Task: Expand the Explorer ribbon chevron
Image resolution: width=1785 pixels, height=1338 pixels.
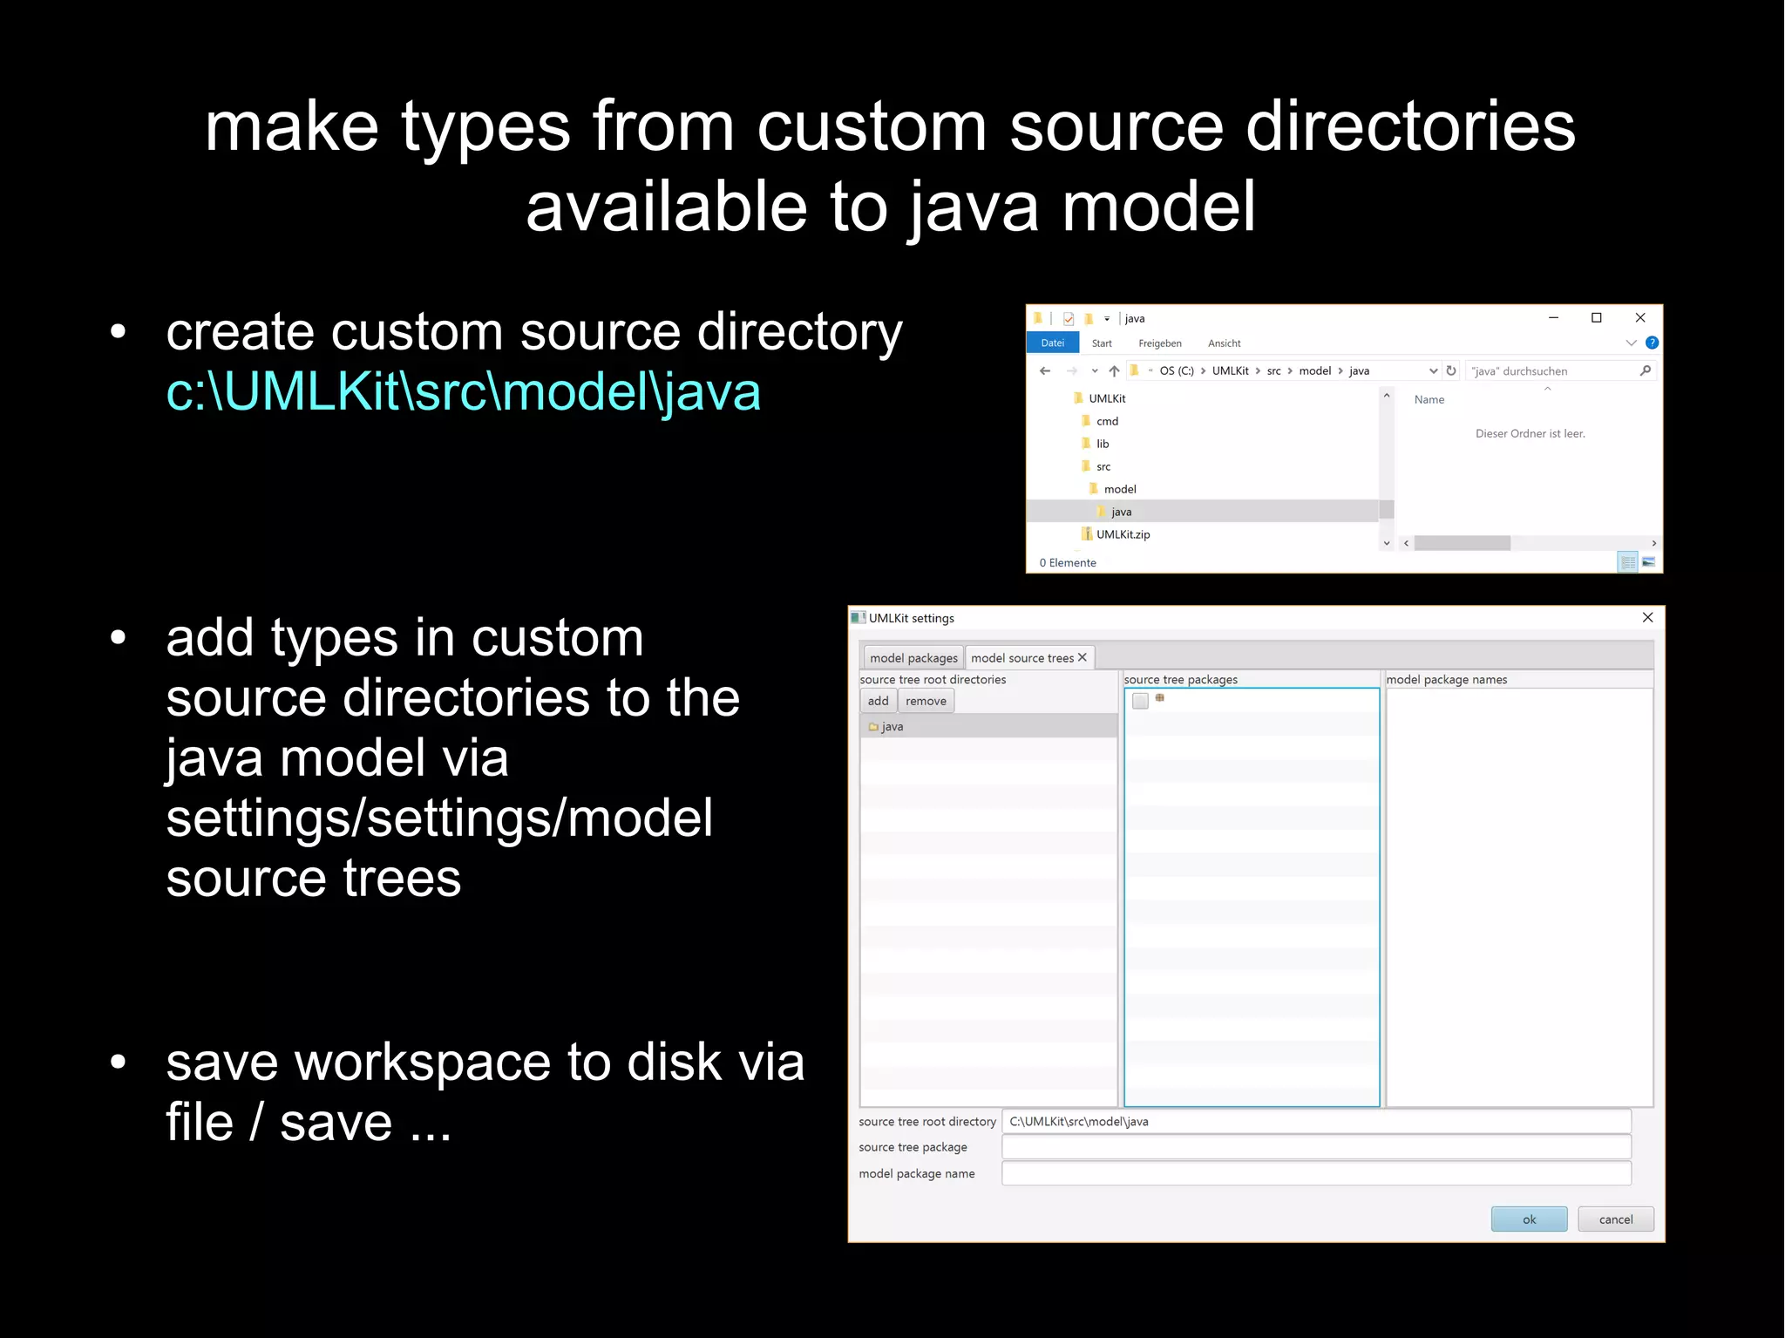Action: (1632, 343)
